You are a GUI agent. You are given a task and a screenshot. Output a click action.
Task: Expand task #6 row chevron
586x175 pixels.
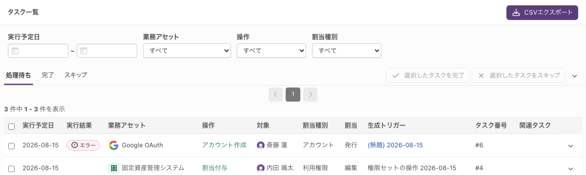pyautogui.click(x=571, y=146)
